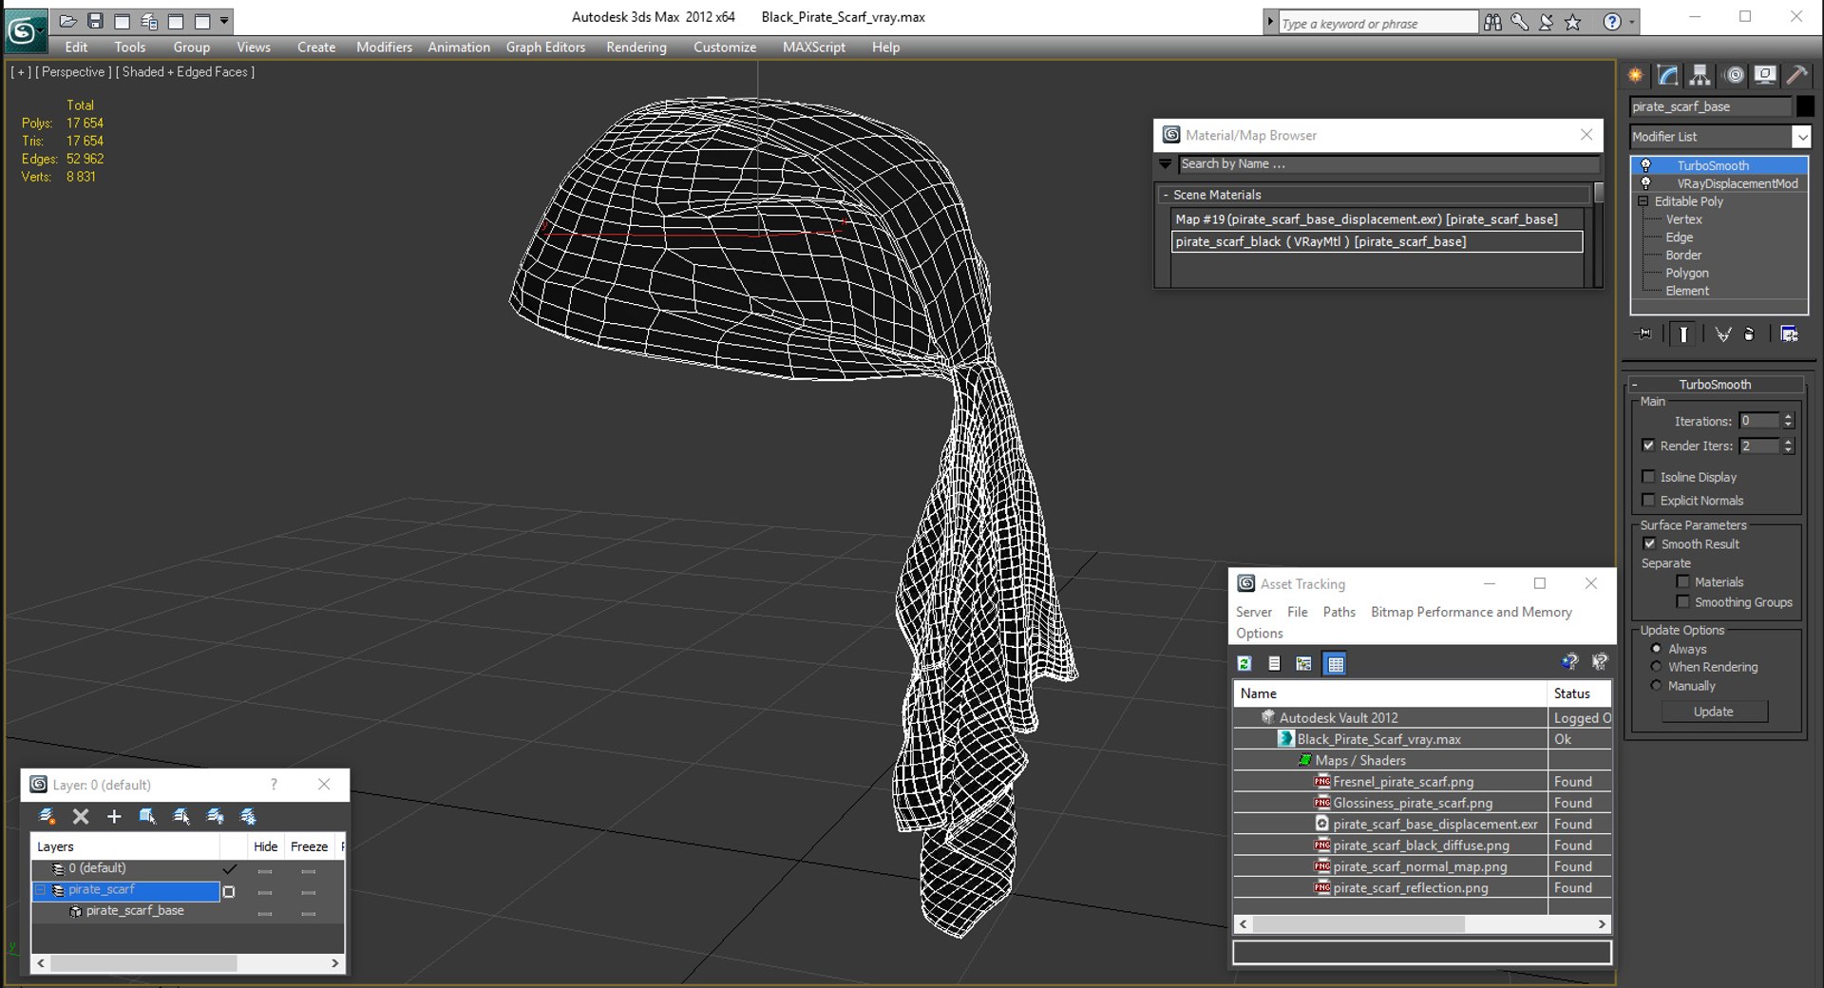Toggle the TurboSmooth modifier lightbulb
Viewport: 1824px width, 988px height.
(1646, 165)
